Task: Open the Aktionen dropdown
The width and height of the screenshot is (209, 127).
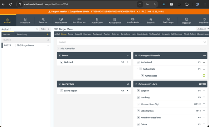Action: click(x=202, y=29)
